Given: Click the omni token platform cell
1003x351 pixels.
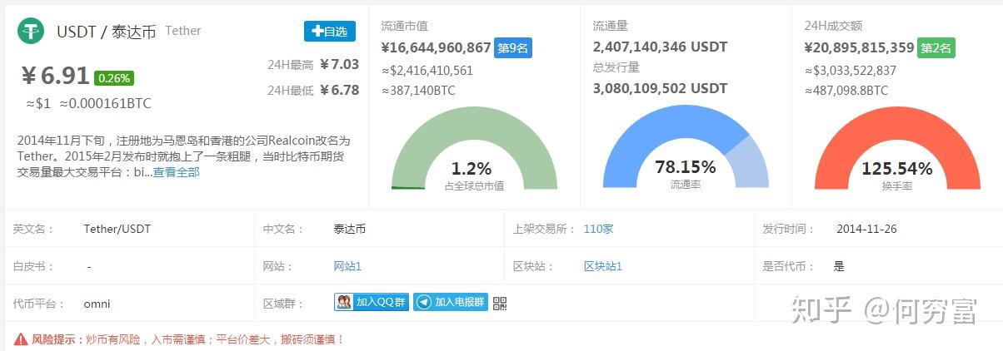Looking at the screenshot, I should point(97,304).
